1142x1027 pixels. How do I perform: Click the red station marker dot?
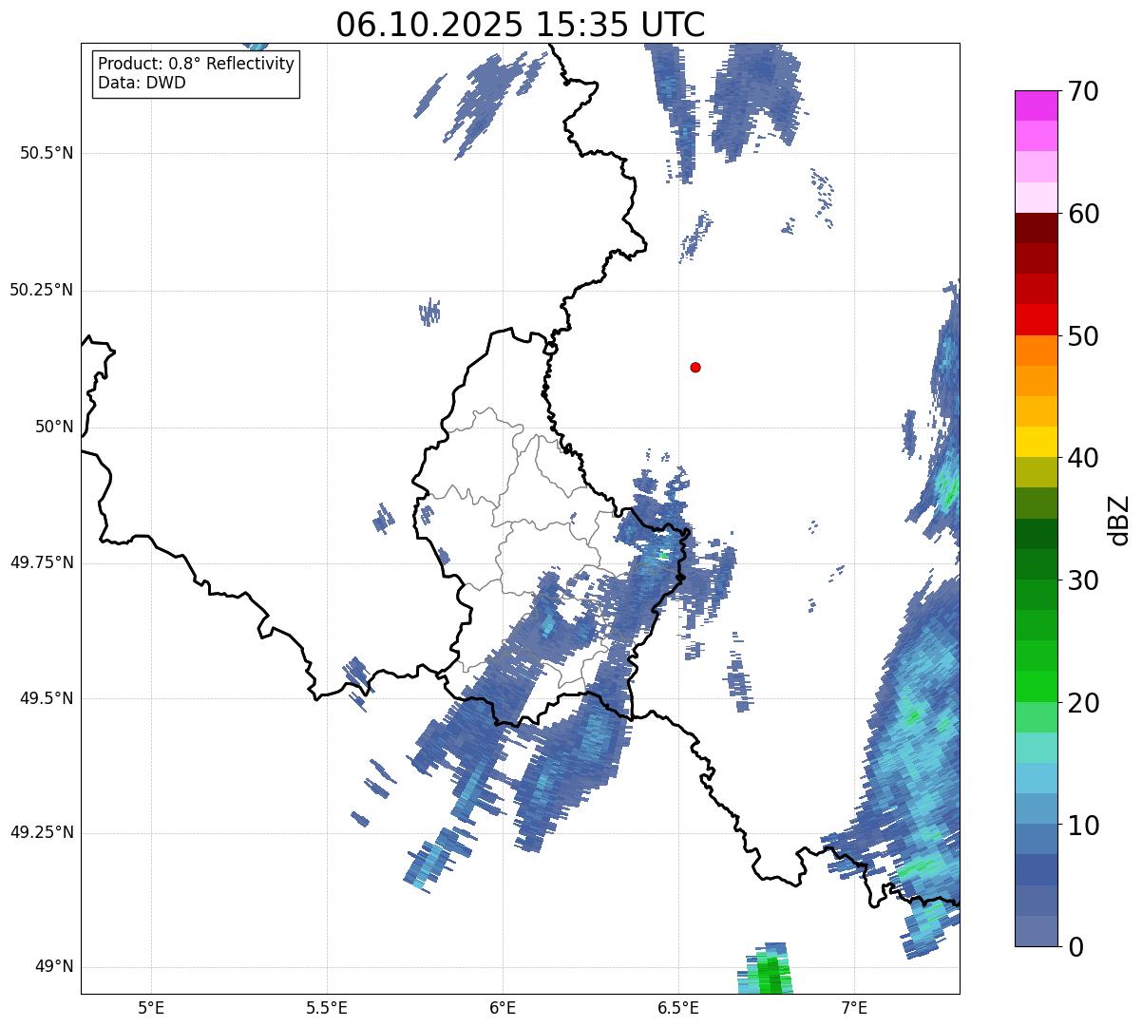pos(695,367)
